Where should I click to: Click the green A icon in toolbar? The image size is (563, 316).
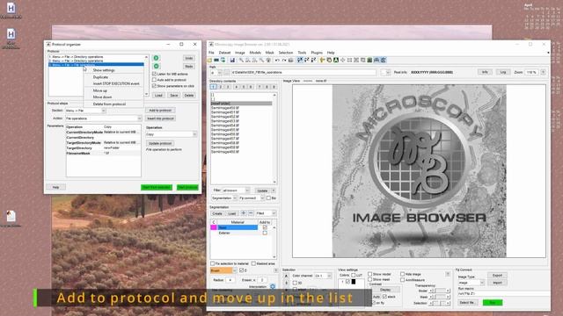tap(336, 61)
